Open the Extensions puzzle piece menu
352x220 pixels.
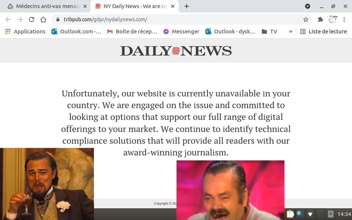[320, 19]
